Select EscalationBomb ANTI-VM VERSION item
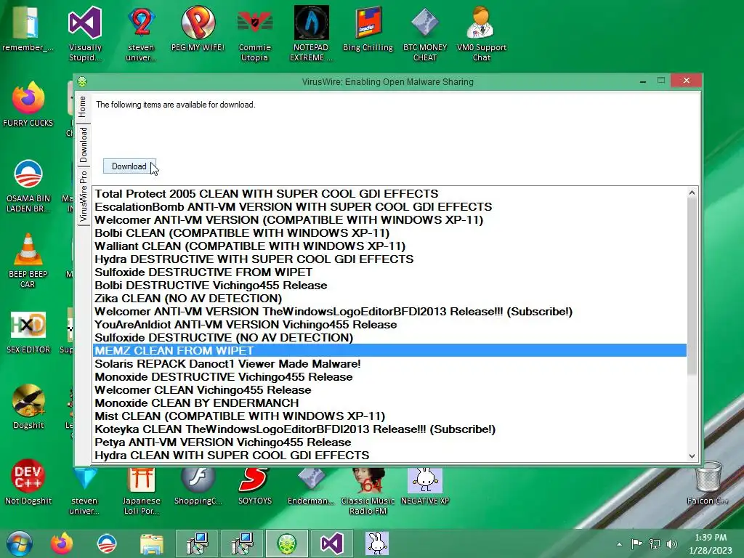744x558 pixels. click(x=389, y=207)
